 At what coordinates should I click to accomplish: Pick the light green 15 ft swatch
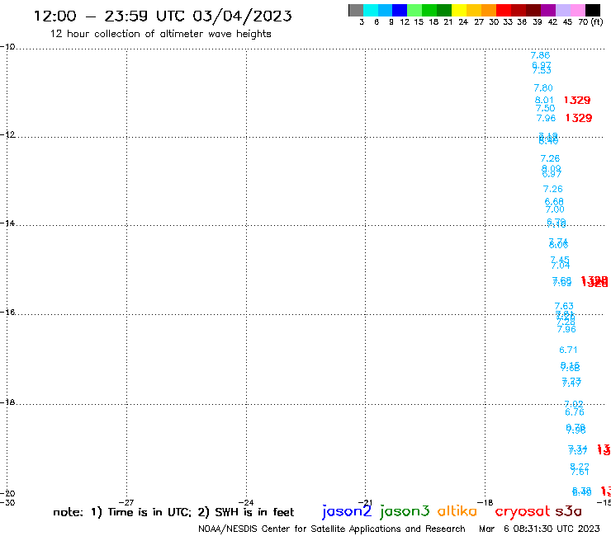tap(415, 10)
